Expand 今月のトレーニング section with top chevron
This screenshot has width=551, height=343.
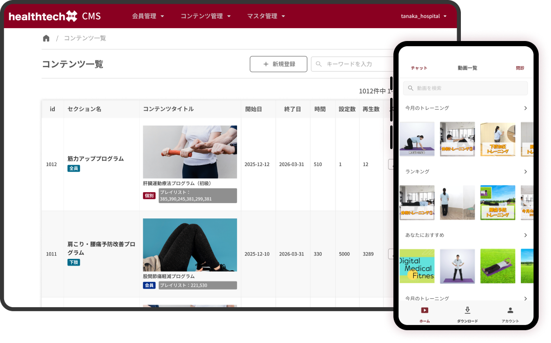pyautogui.click(x=525, y=108)
